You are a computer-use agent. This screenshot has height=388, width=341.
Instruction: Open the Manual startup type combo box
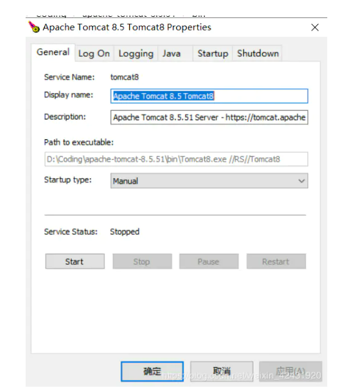coord(209,181)
